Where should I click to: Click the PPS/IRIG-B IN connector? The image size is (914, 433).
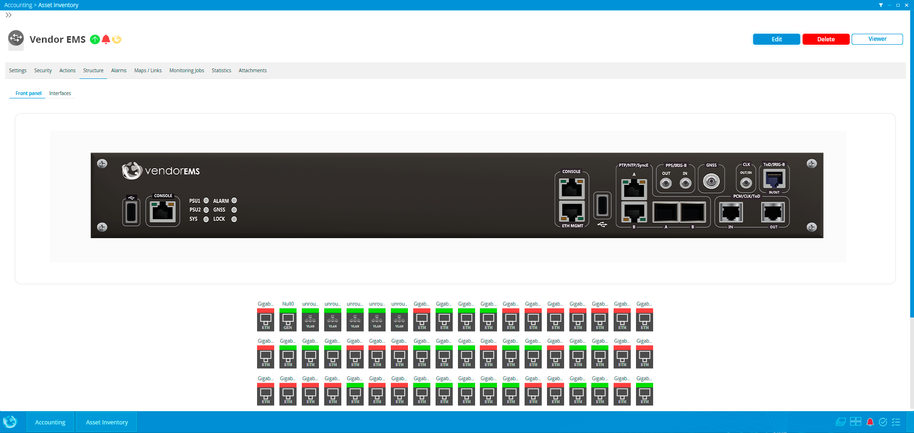pos(685,183)
